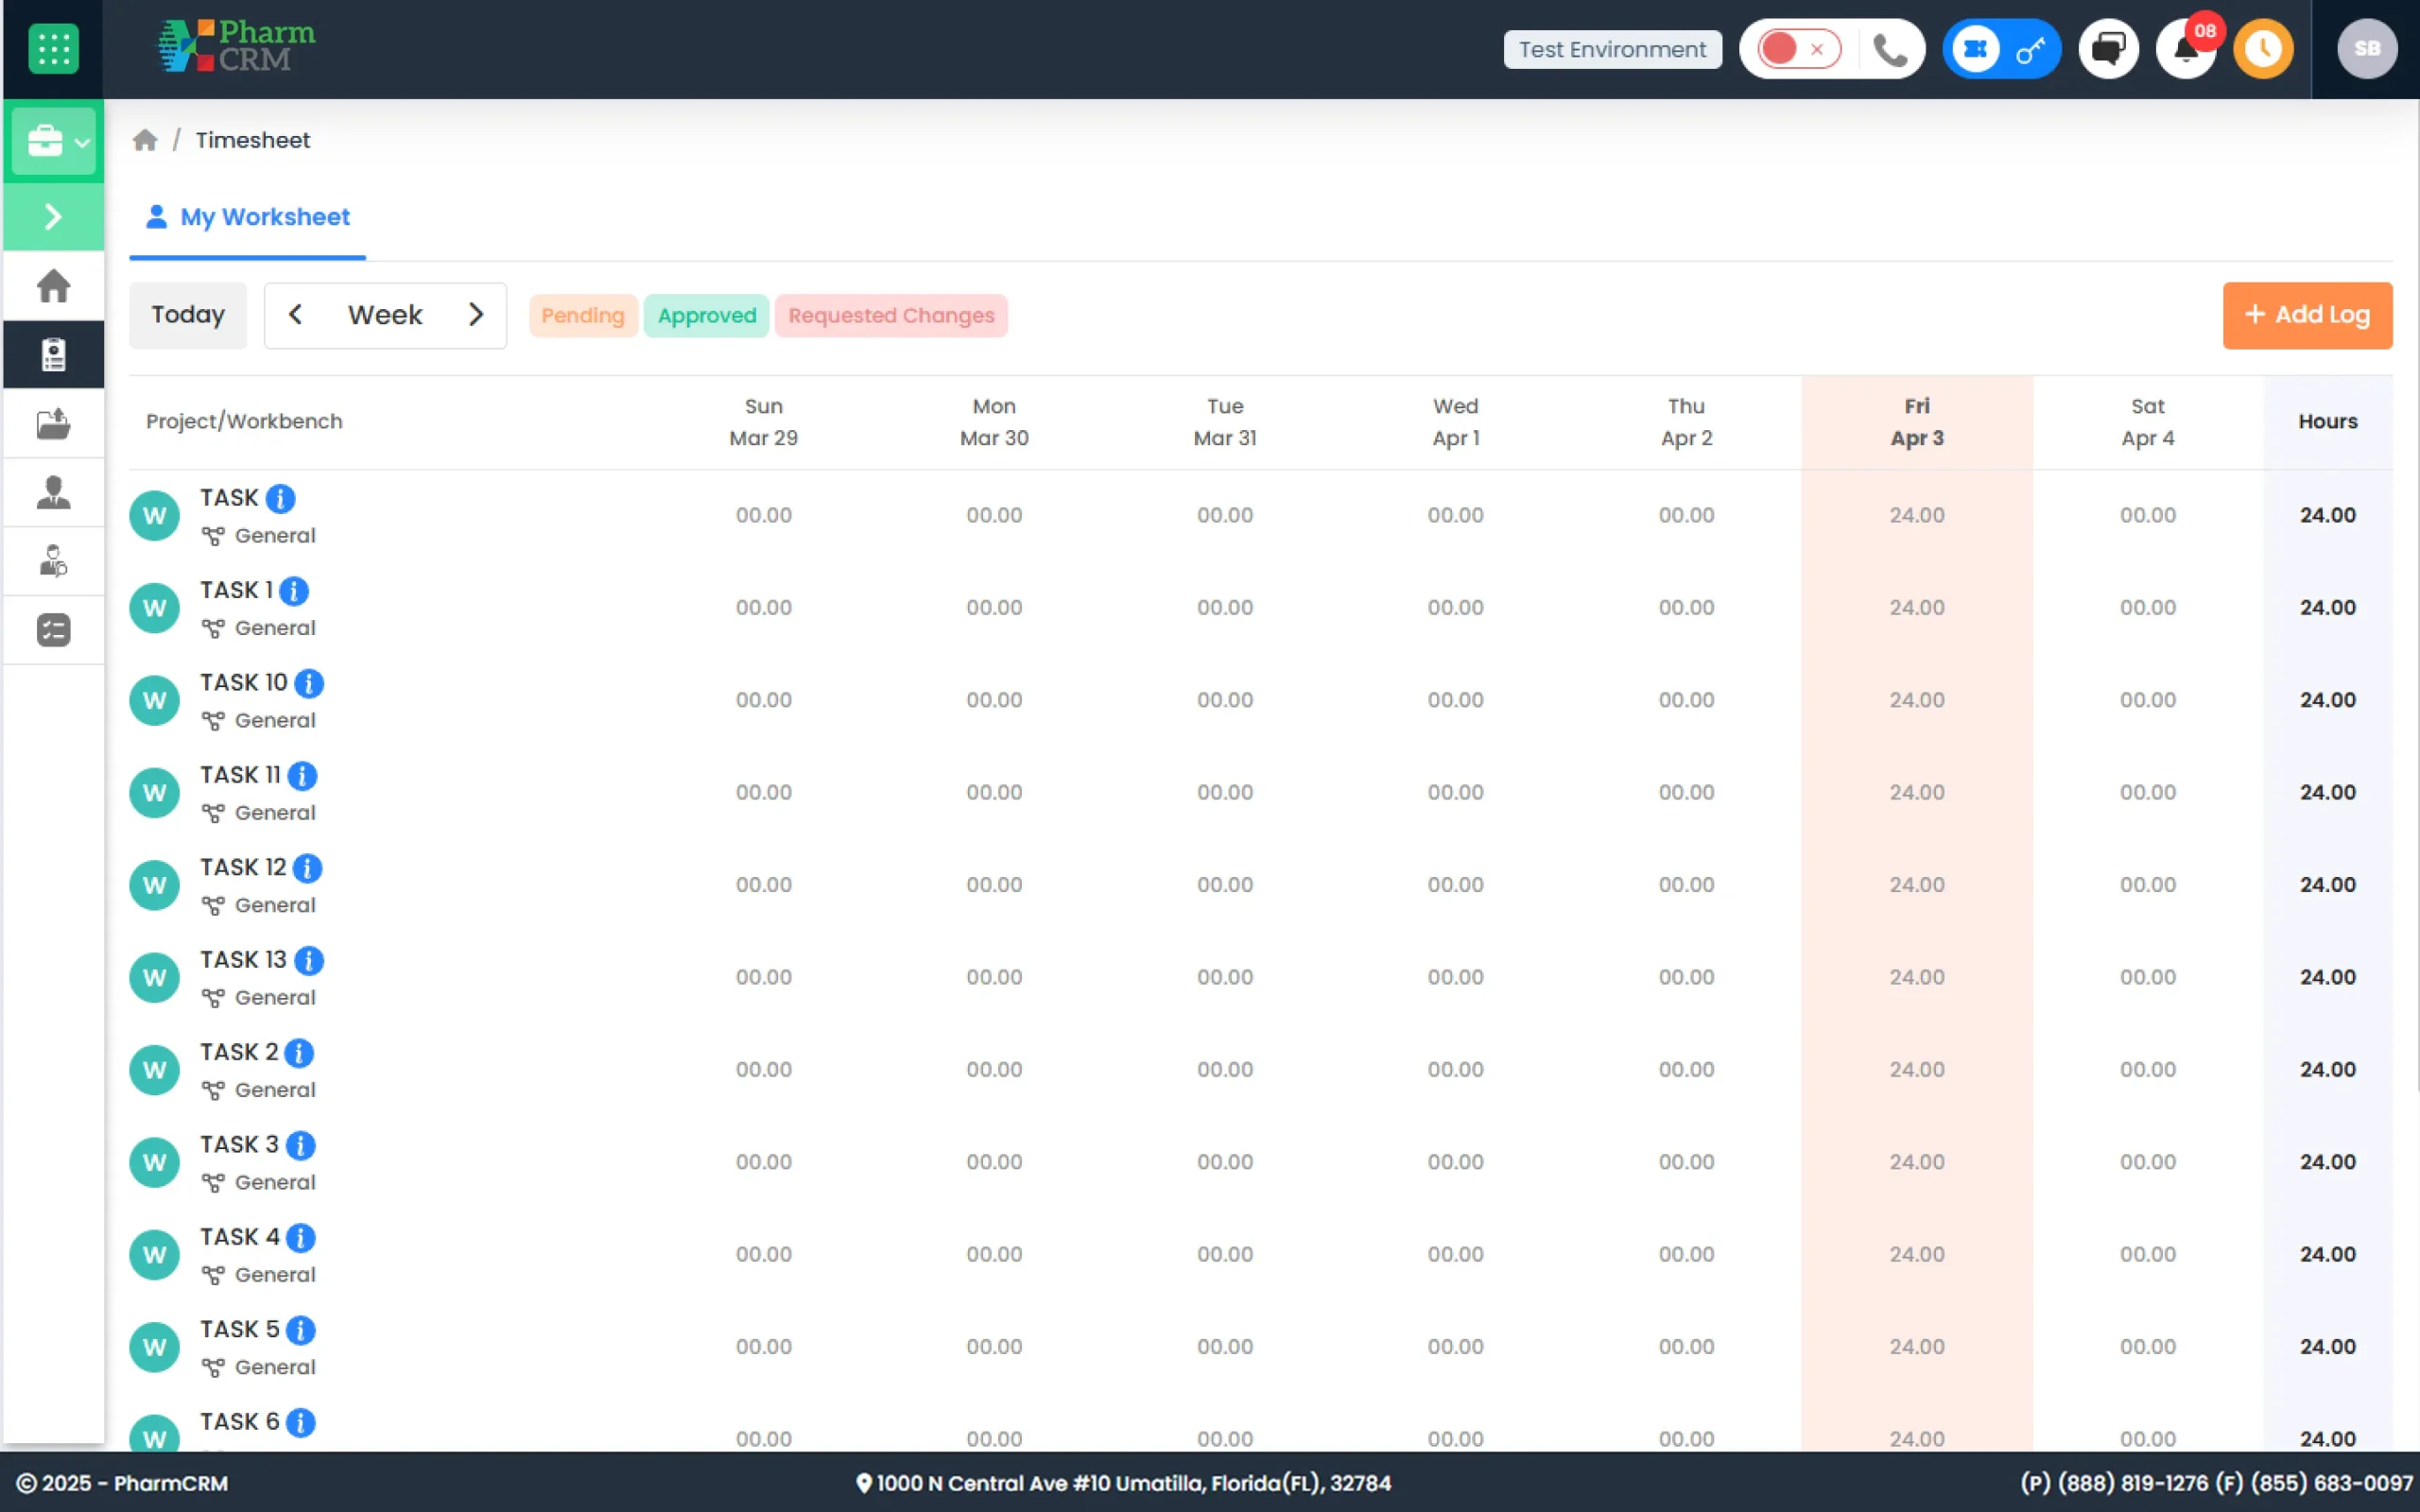
Task: Click the Add Log button
Action: 2307,315
